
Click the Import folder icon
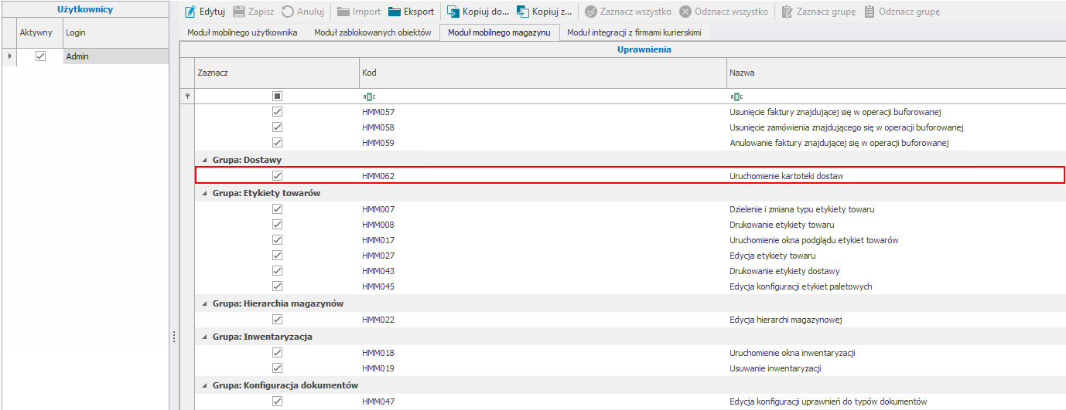point(343,12)
